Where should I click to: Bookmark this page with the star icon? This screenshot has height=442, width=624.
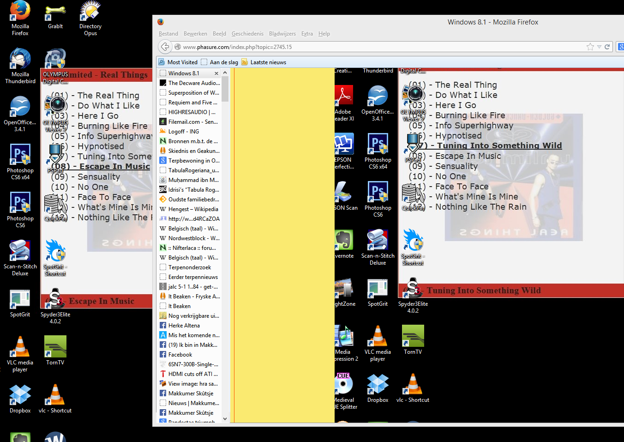(x=590, y=47)
